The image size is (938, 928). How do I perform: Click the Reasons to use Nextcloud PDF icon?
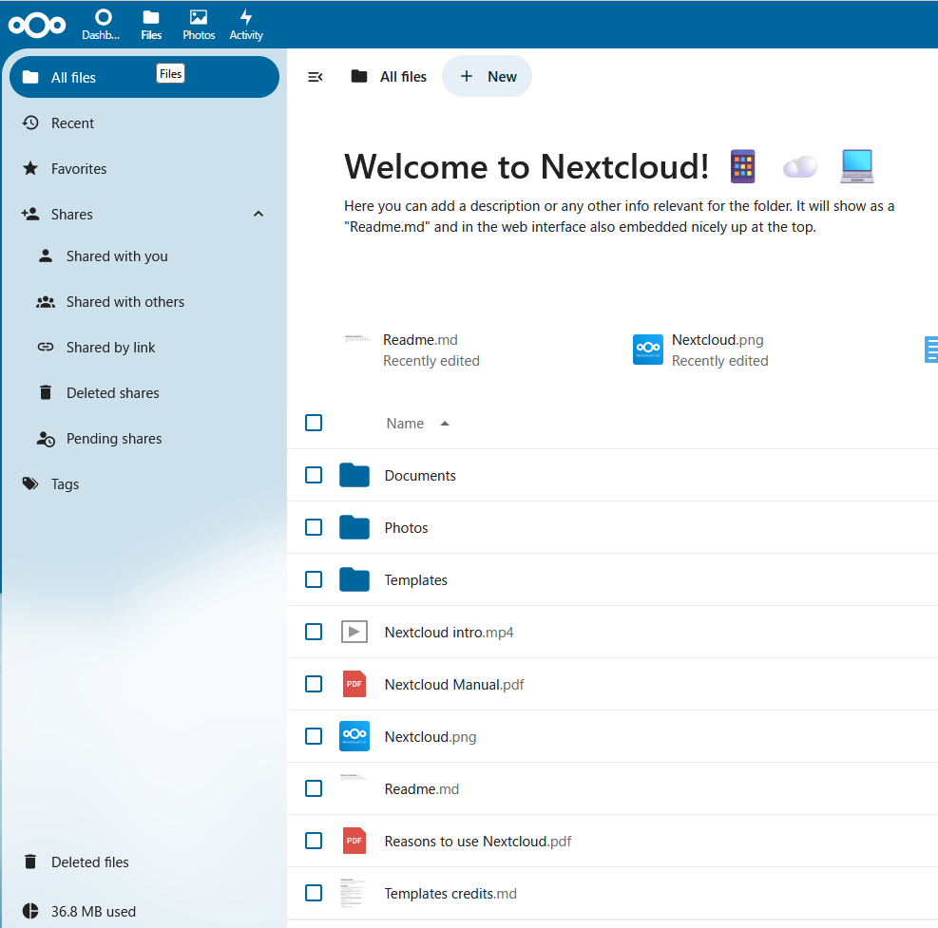pyautogui.click(x=354, y=841)
